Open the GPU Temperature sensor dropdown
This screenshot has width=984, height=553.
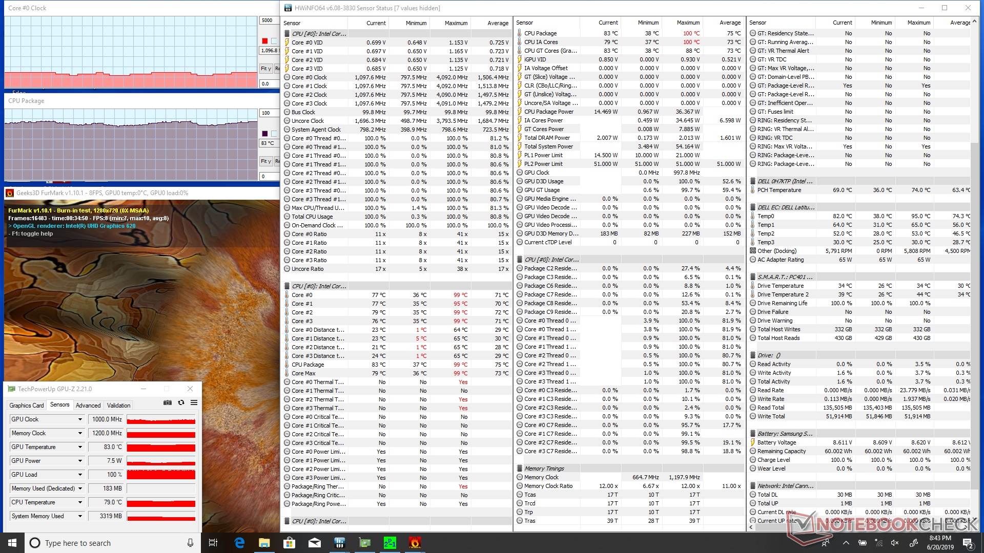tap(80, 447)
